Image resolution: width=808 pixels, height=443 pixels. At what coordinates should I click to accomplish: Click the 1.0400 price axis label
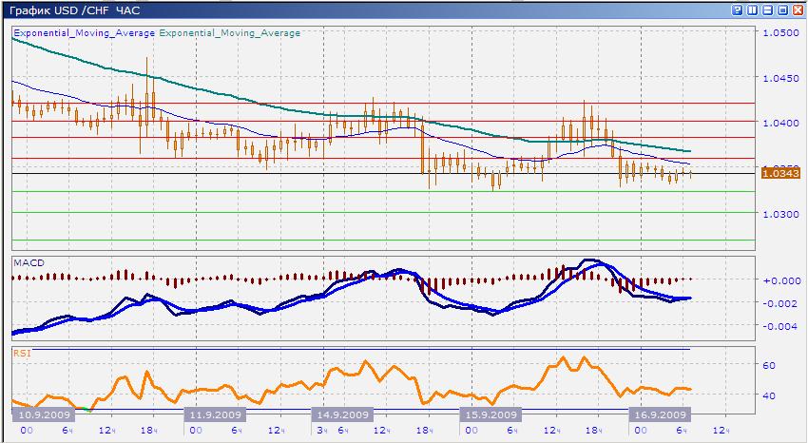pyautogui.click(x=779, y=123)
